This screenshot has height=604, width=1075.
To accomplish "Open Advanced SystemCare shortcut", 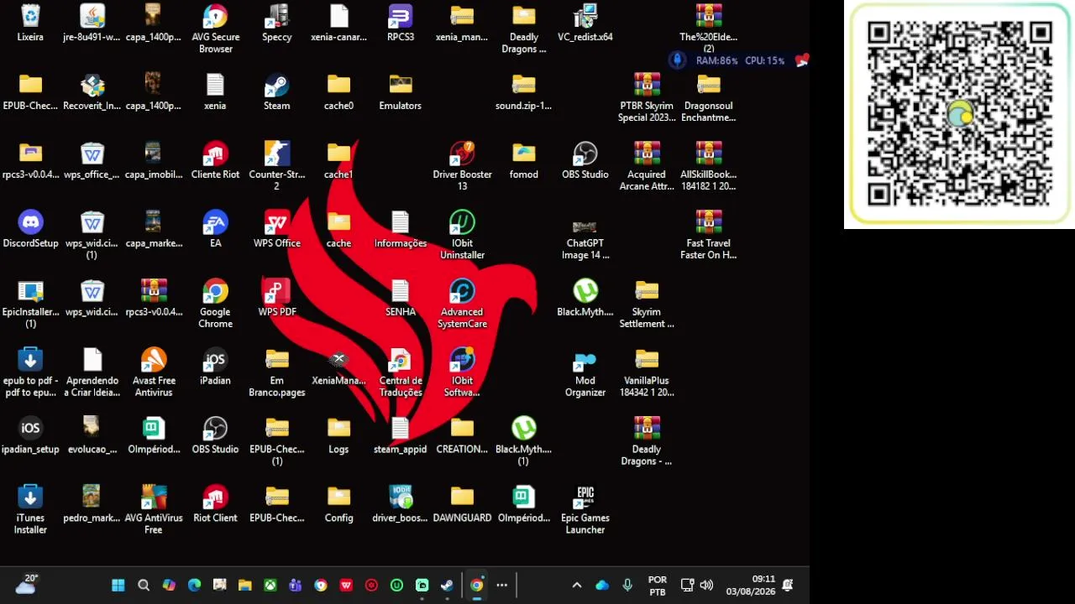I will [x=462, y=305].
